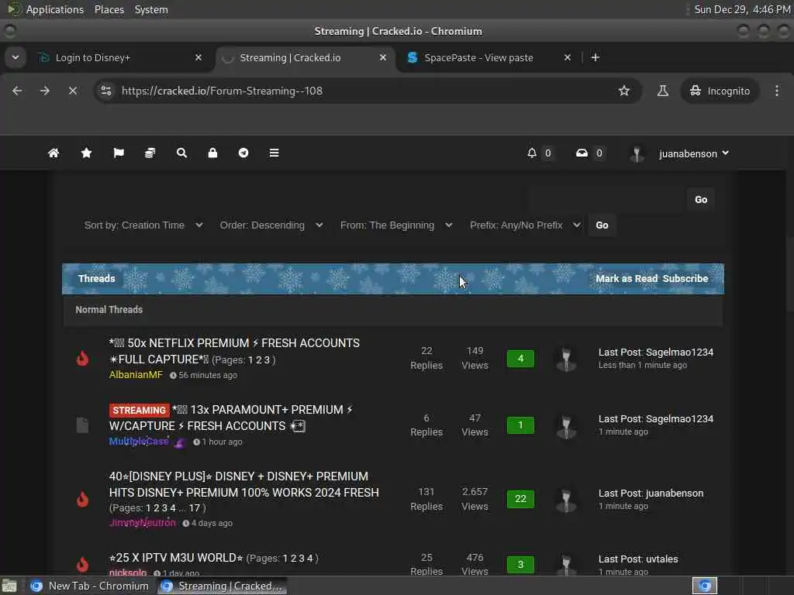The width and height of the screenshot is (794, 595).
Task: Open the star favorites icon in navbar
Action: [86, 153]
